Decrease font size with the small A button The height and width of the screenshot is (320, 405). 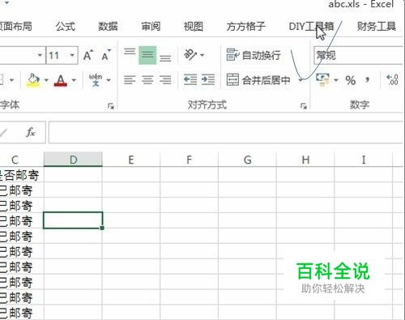click(x=106, y=55)
